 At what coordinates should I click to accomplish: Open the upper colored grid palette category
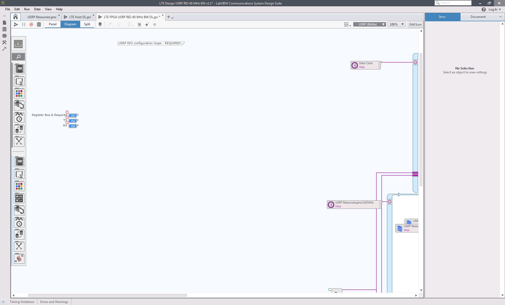pyautogui.click(x=19, y=93)
